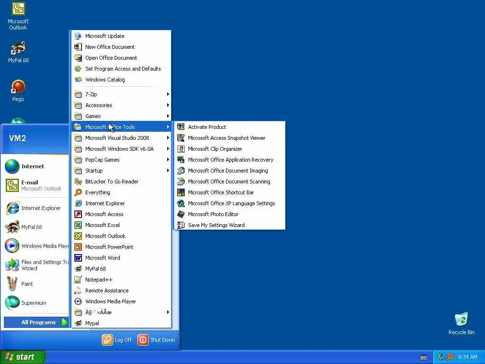
Task: Click Set Program Access and Defaults icon
Action: coord(78,69)
